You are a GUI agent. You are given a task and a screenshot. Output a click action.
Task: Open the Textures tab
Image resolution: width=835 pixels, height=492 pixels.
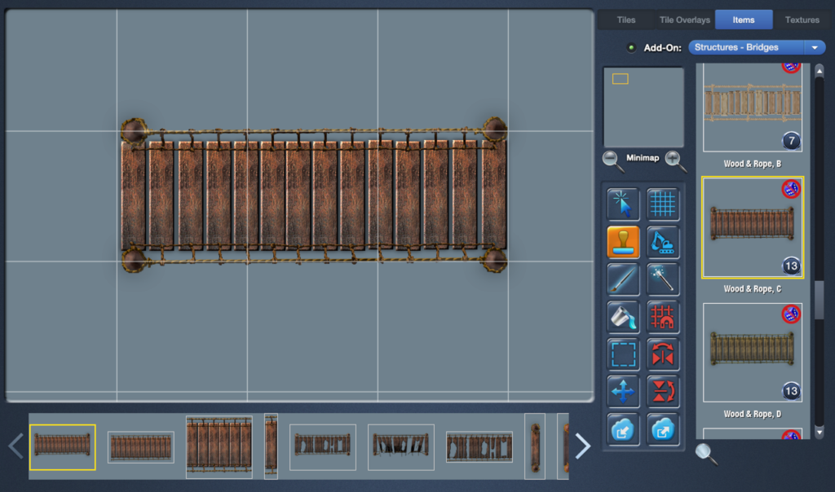(802, 20)
